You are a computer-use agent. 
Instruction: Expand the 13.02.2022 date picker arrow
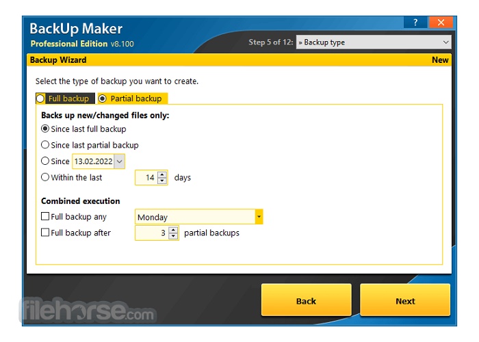pos(119,161)
